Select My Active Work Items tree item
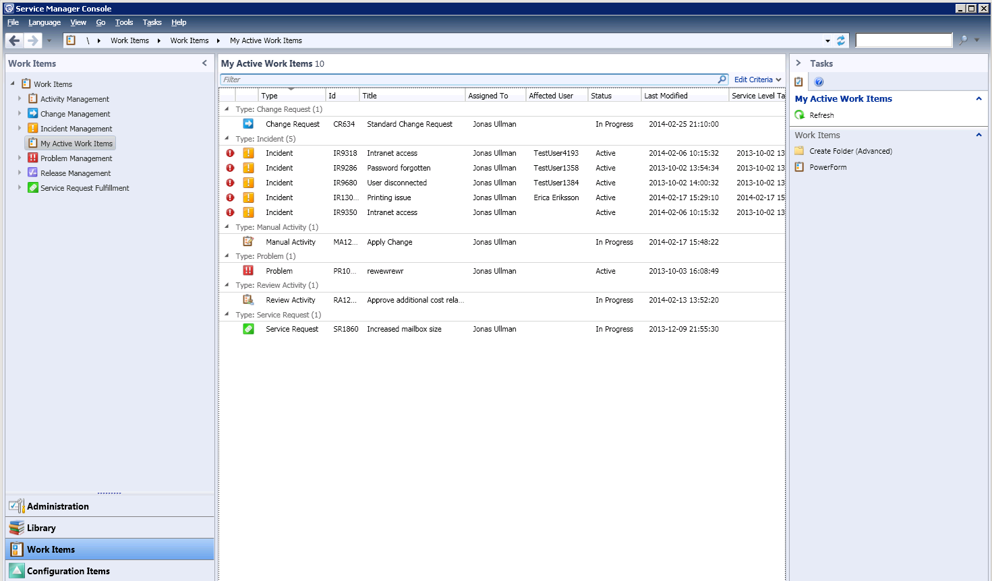The image size is (992, 581). point(70,143)
